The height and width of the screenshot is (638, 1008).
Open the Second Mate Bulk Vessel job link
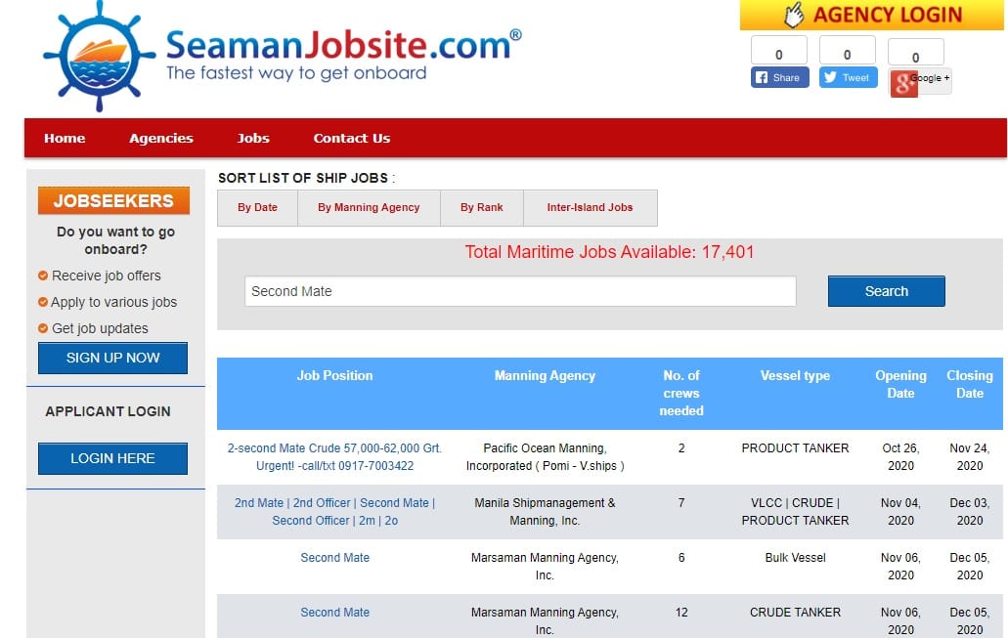pyautogui.click(x=335, y=558)
